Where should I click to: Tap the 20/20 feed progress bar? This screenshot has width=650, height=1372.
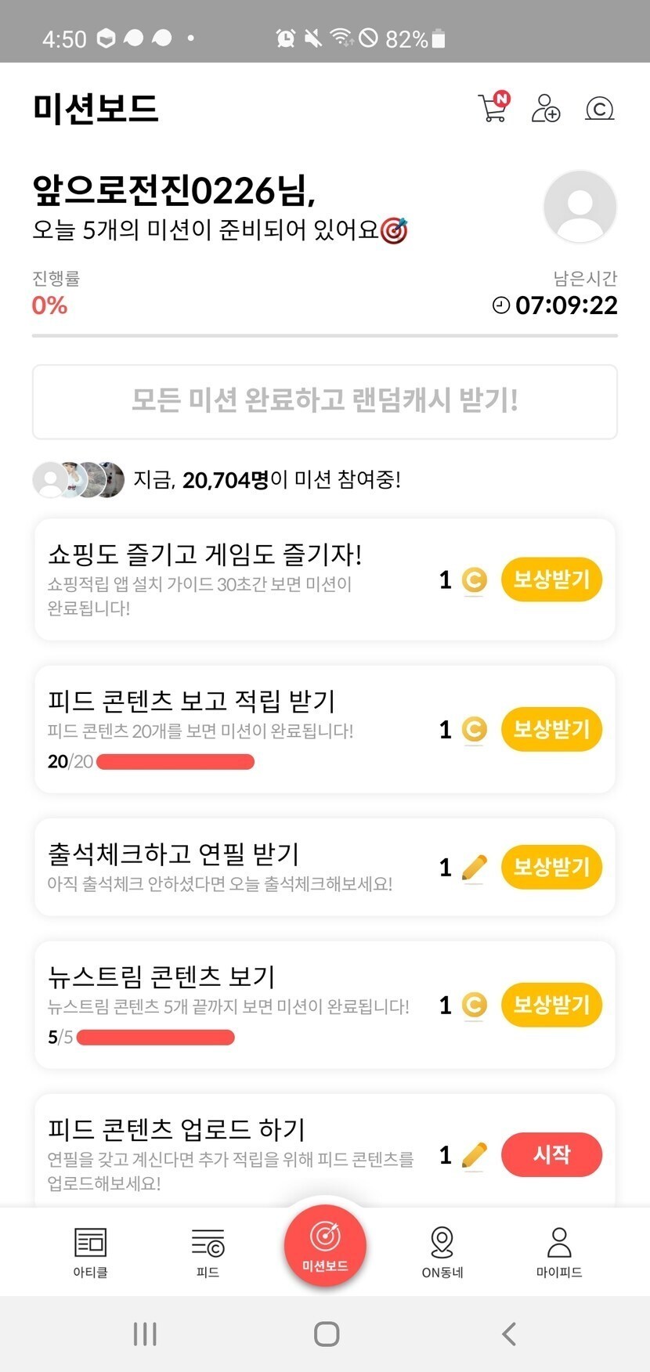coord(175,761)
